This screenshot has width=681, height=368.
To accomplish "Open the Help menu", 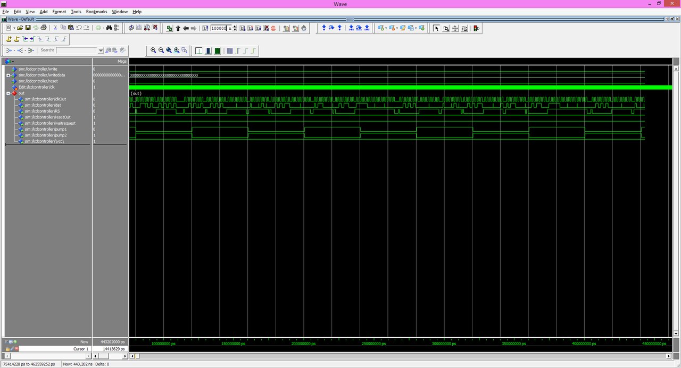I will coord(137,12).
